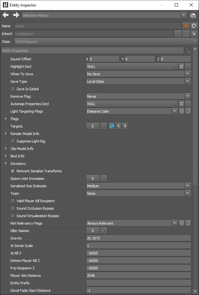The image size is (199, 295).
Task: Click the refresh icon beside the Name field
Action: tap(194, 26)
